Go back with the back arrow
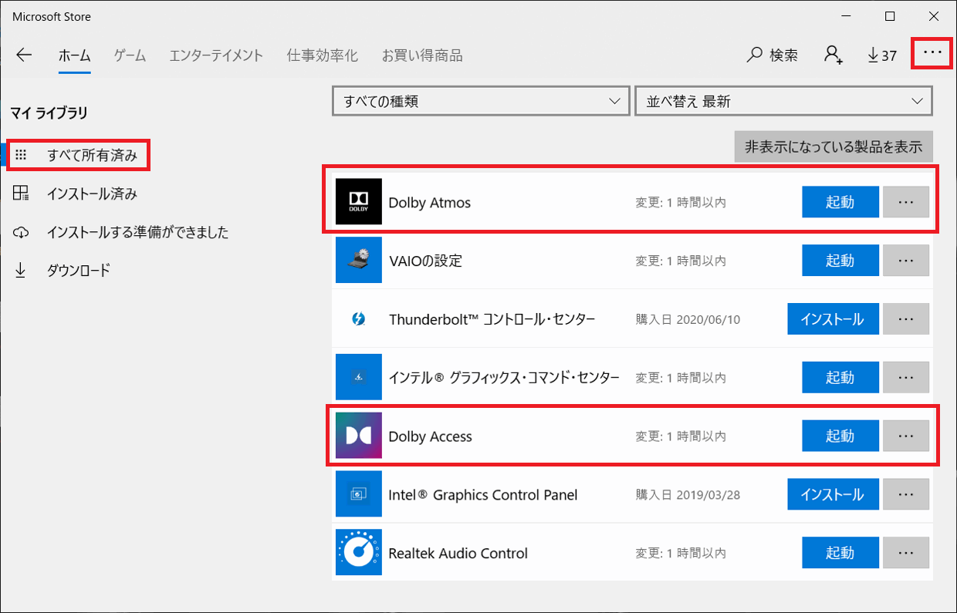The width and height of the screenshot is (957, 613). (24, 55)
